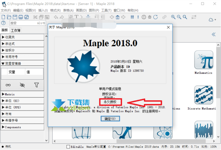Execute selection single exclamation icon
The width and height of the screenshot is (221, 150).
138,17
